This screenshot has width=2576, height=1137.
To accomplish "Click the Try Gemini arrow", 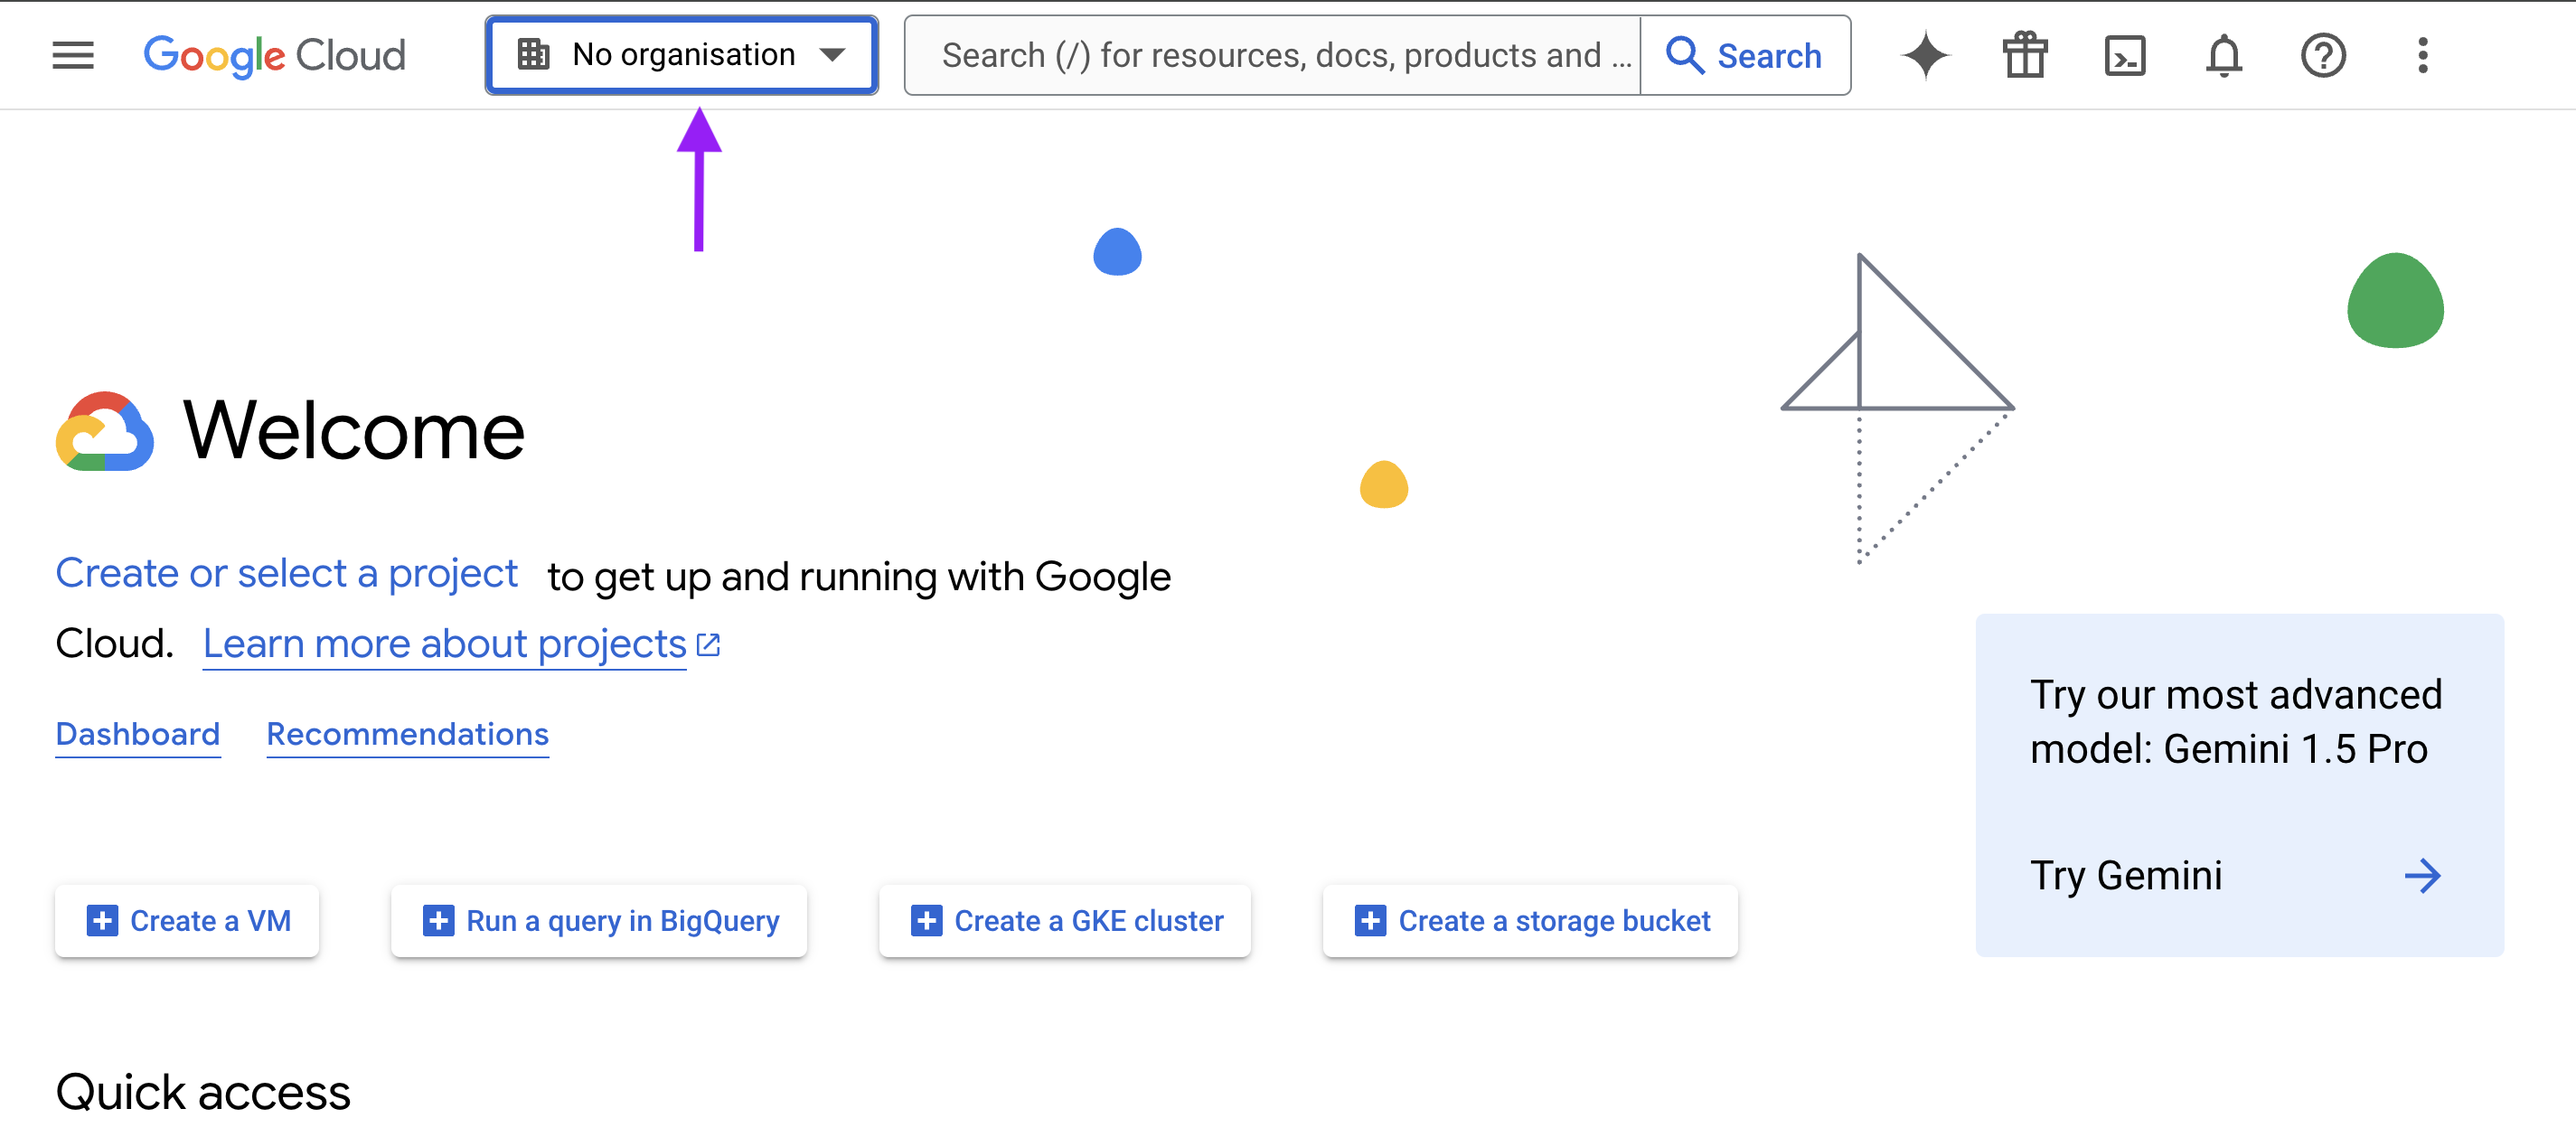I will click(2422, 876).
